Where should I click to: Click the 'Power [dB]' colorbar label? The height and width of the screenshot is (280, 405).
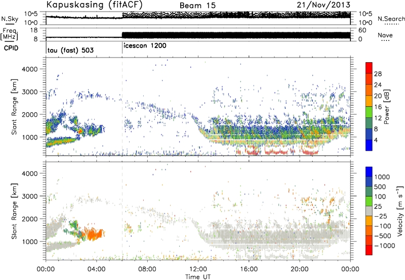(386, 107)
